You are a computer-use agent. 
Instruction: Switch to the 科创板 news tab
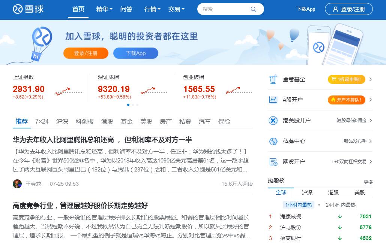[x=84, y=122]
